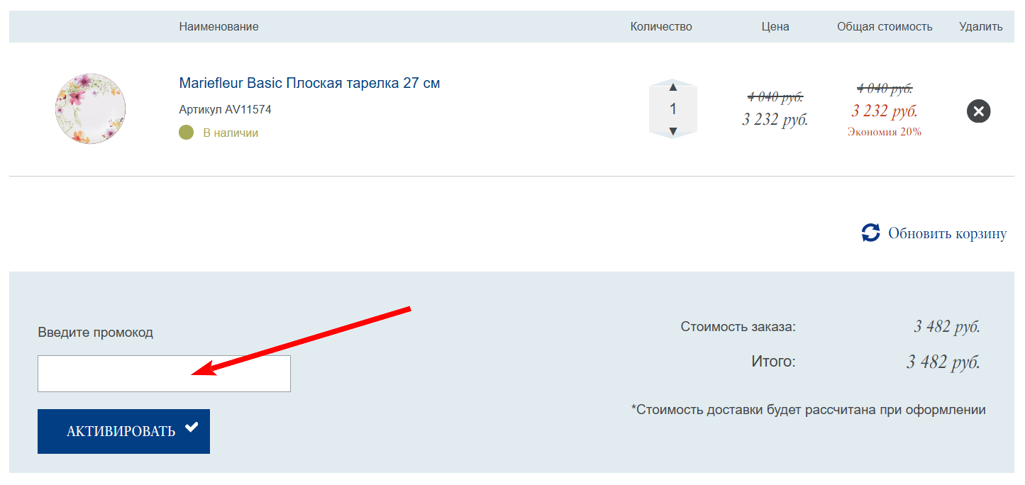Image resolution: width=1025 pixels, height=485 pixels.
Task: Click the Введите промокод label
Action: tap(95, 332)
